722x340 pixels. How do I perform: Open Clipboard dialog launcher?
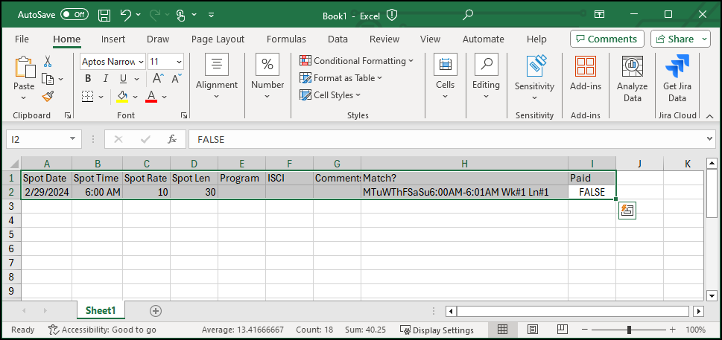click(x=68, y=115)
